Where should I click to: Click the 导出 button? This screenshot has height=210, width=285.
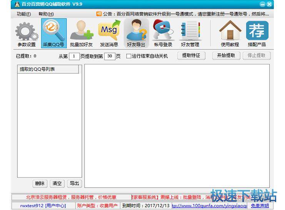[x=74, y=183]
